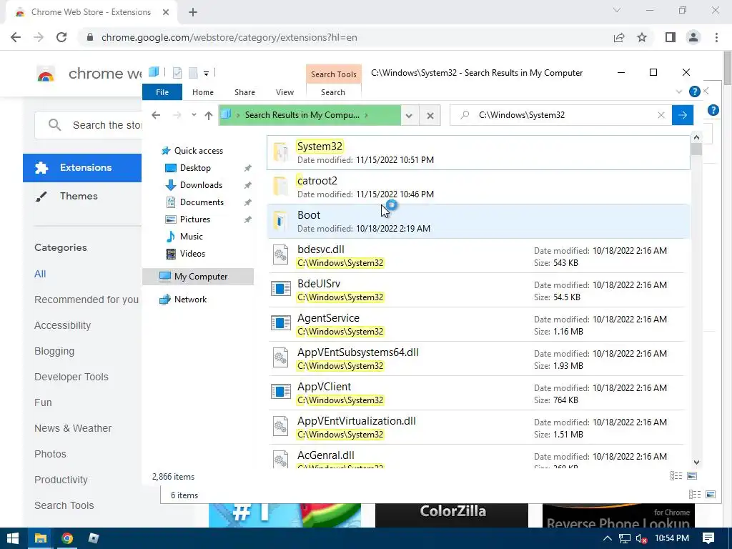This screenshot has width=732, height=549.
Task: Run the search with the arrow button
Action: 683,115
